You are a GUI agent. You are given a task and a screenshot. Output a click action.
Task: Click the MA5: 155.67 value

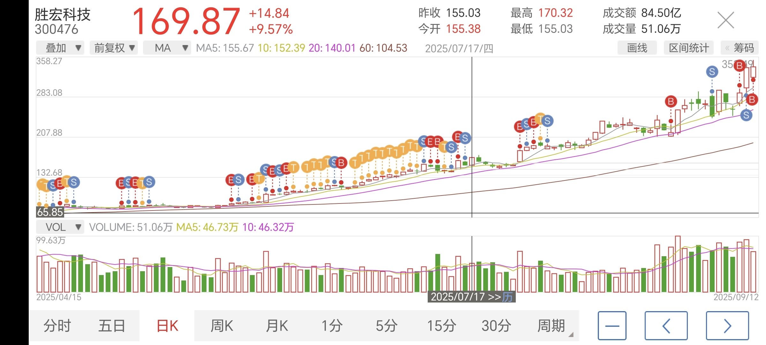[x=225, y=48]
